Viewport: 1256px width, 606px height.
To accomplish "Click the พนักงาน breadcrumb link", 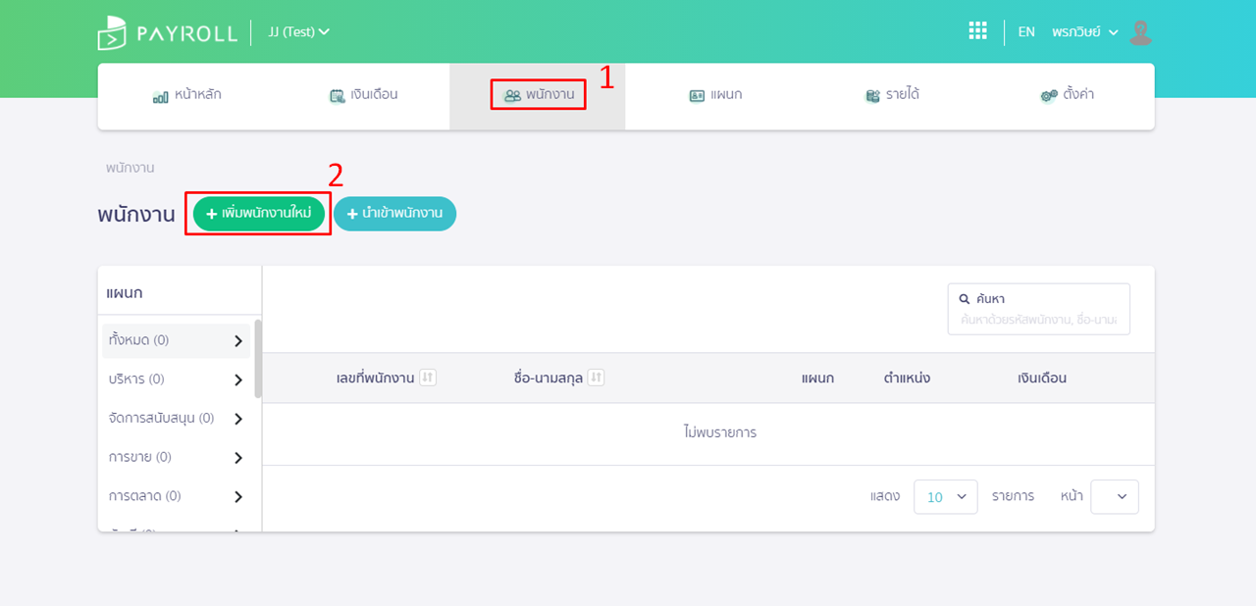I will click(x=131, y=168).
